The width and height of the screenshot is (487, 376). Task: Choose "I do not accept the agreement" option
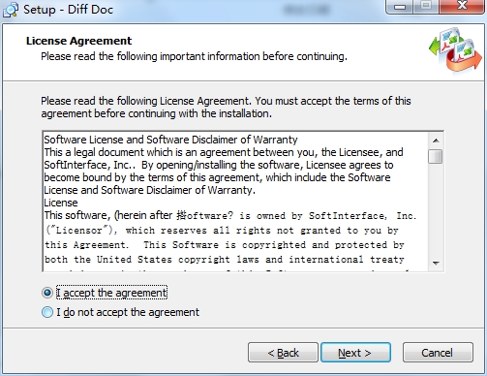47,312
